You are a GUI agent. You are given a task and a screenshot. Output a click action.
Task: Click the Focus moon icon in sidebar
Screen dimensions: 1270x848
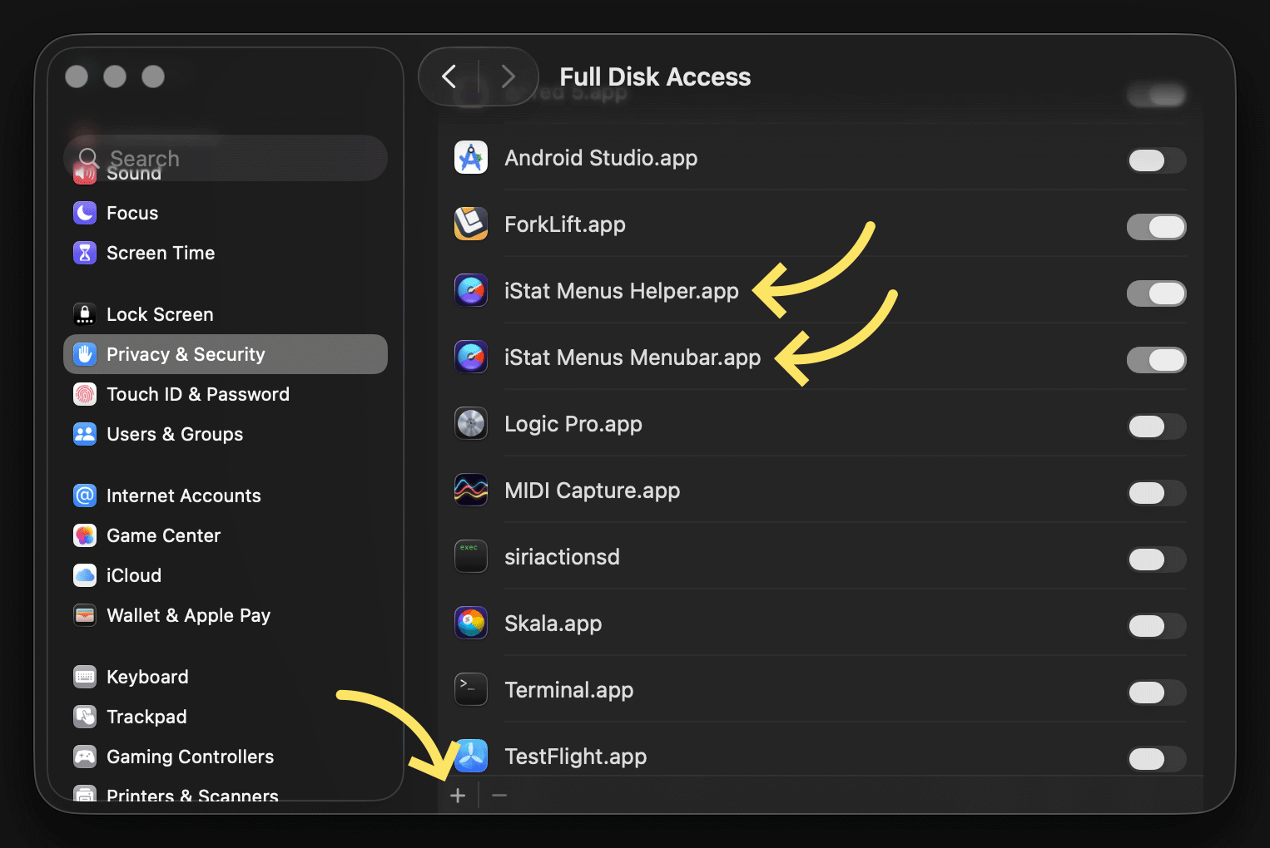(x=85, y=213)
